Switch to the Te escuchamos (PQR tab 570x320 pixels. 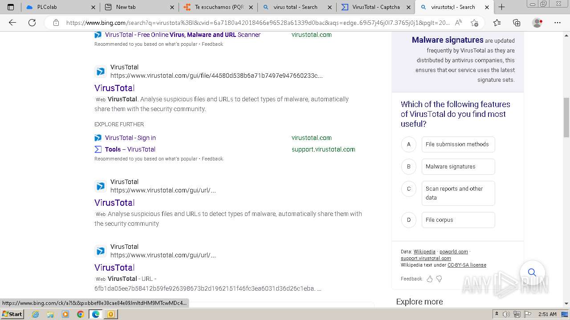(219, 7)
